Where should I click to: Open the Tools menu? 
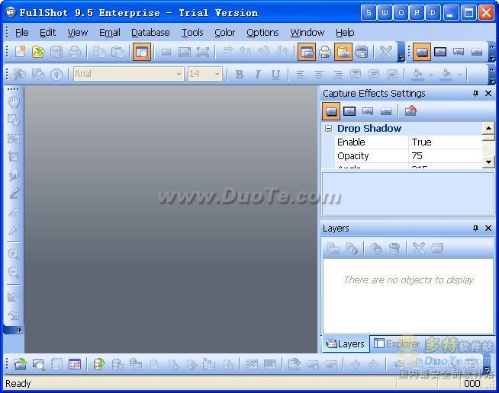pyautogui.click(x=192, y=33)
